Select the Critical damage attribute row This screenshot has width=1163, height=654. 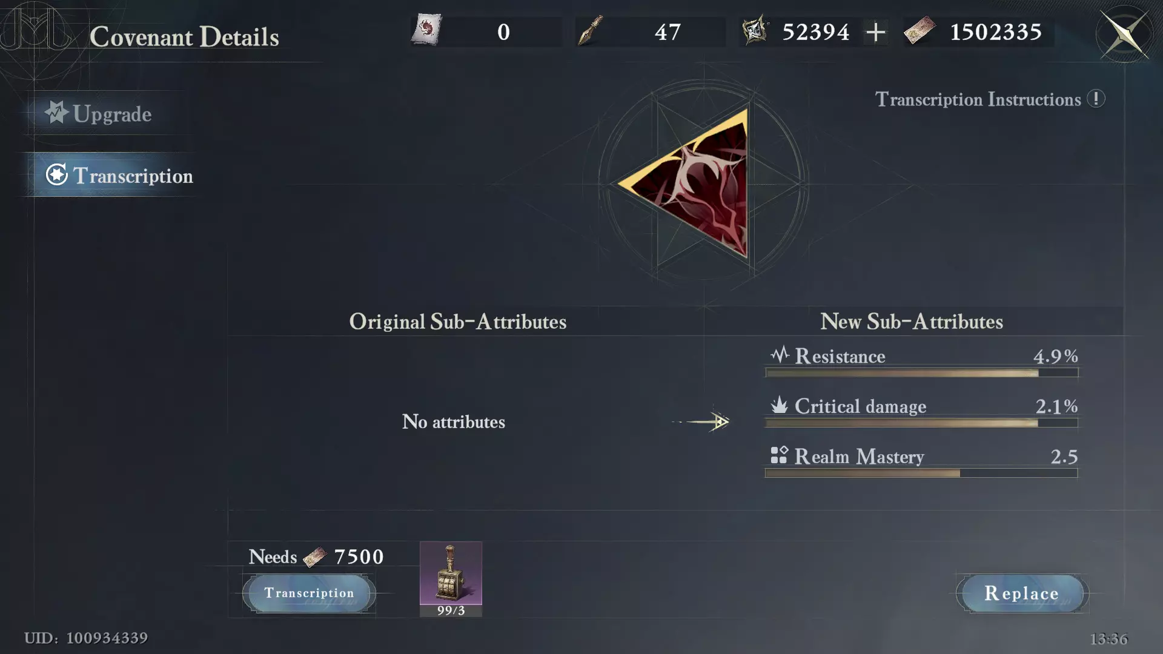coord(921,412)
